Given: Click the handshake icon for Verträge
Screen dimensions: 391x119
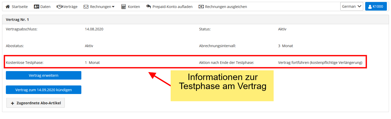Looking at the screenshot, I should coord(59,7).
